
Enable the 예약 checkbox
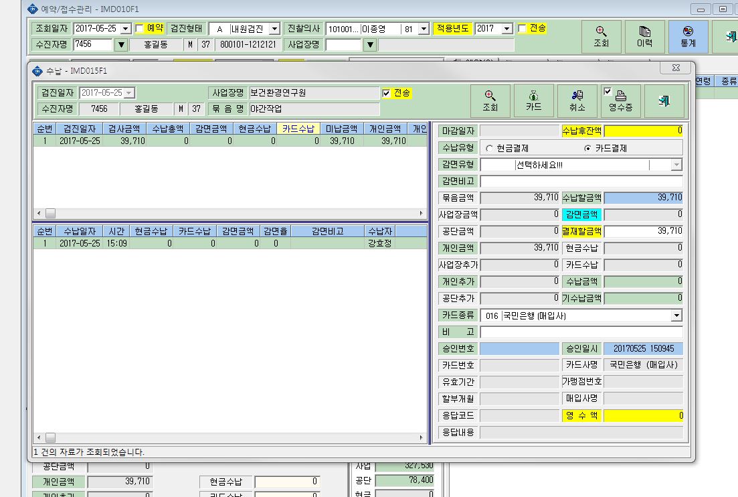tap(139, 28)
